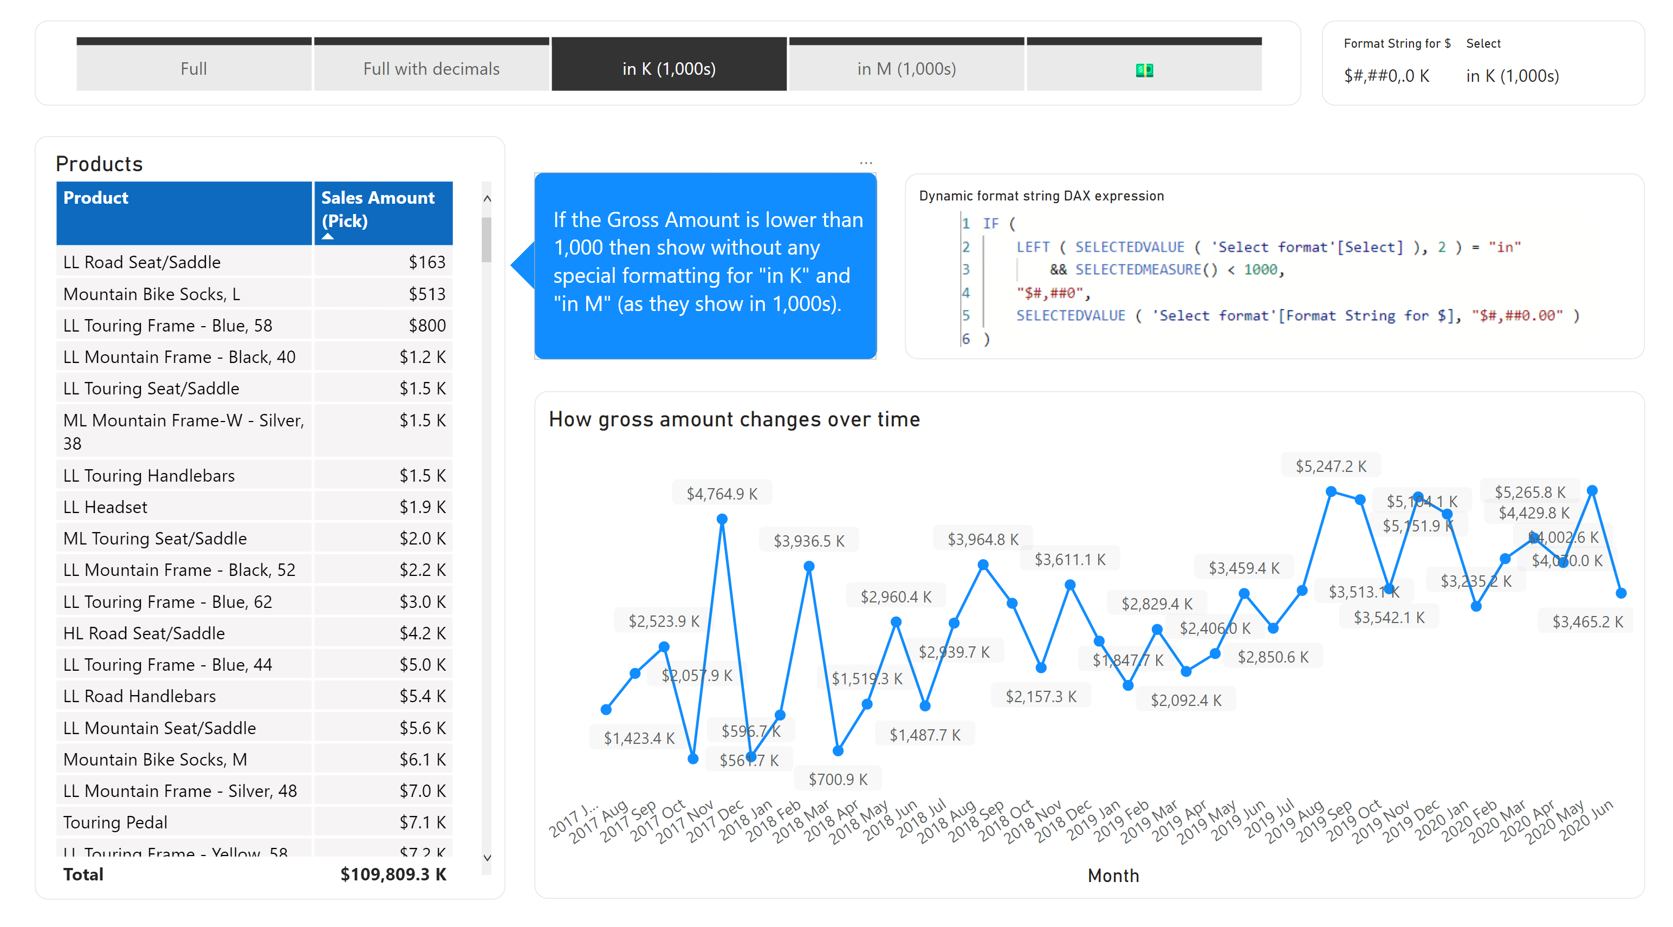Click the Dynamic format string DAX expression title
Image resolution: width=1673 pixels, height=927 pixels.
point(1041,196)
